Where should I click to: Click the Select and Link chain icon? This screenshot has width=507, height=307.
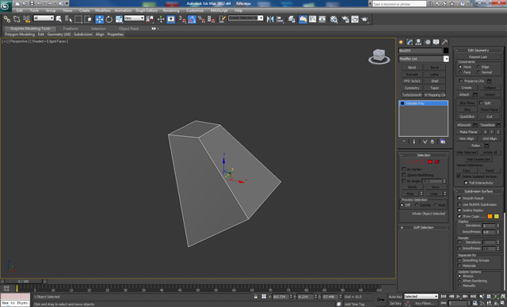click(7, 19)
